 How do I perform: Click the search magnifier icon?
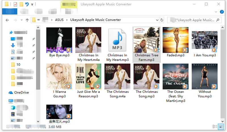(x=218, y=20)
